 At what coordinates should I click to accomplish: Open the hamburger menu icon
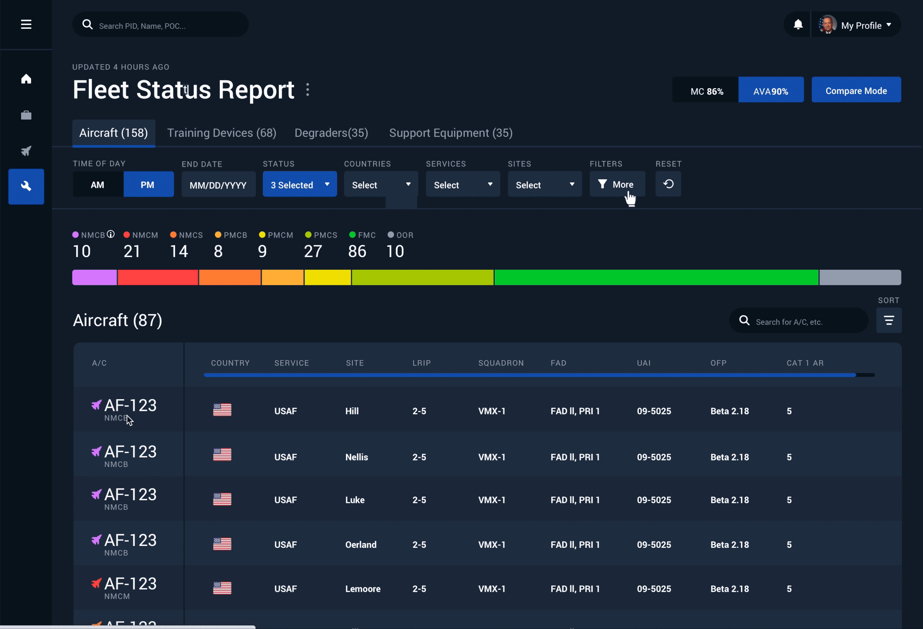pos(26,24)
